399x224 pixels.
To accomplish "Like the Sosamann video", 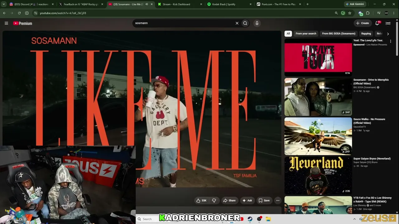I will coord(201,201).
